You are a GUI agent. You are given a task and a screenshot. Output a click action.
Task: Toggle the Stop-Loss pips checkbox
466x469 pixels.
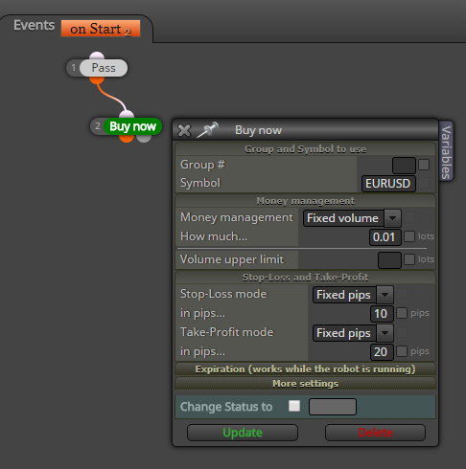point(402,313)
